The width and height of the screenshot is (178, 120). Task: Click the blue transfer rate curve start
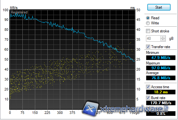tap(10, 17)
